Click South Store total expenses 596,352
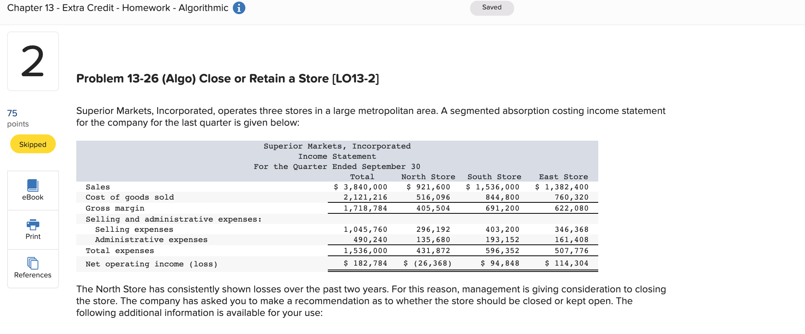805x334 pixels. pyautogui.click(x=502, y=251)
